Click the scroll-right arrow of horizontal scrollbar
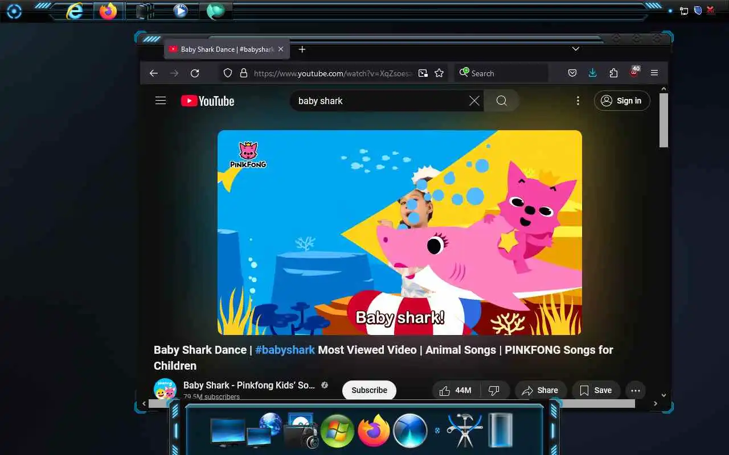This screenshot has width=729, height=455. 656,404
